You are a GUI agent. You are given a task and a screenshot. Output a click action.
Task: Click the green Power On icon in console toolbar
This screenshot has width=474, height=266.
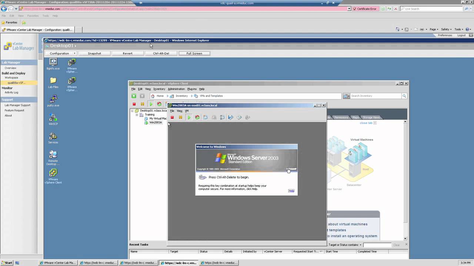(x=189, y=117)
